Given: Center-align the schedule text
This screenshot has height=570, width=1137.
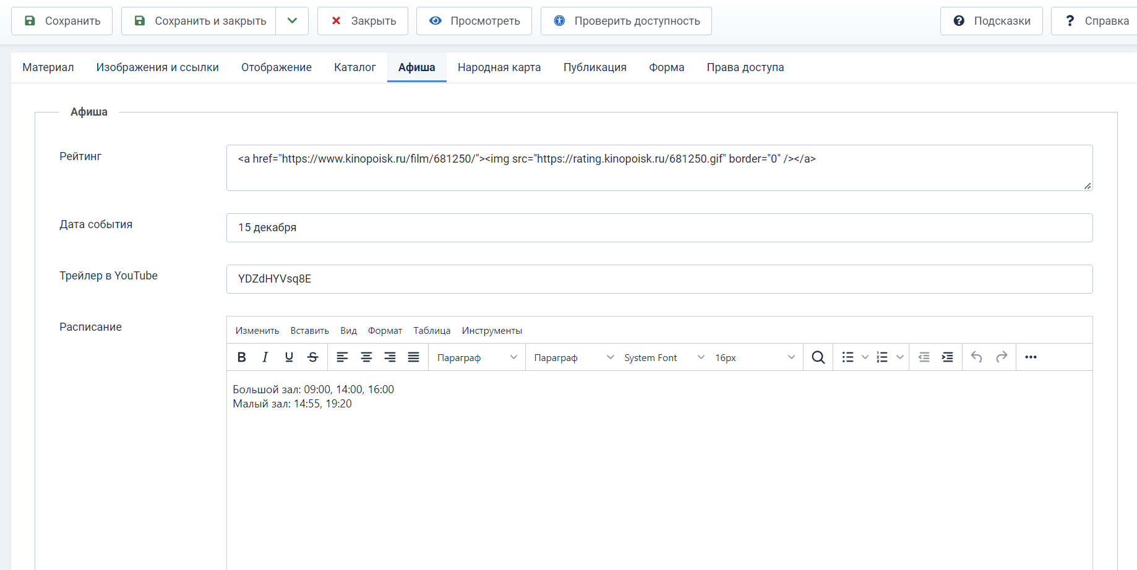Looking at the screenshot, I should pyautogui.click(x=366, y=357).
